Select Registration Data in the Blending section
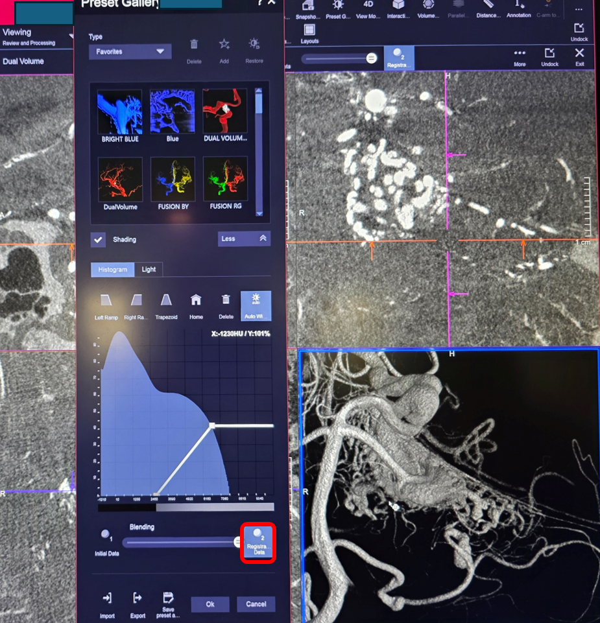The image size is (600, 623). (x=259, y=542)
